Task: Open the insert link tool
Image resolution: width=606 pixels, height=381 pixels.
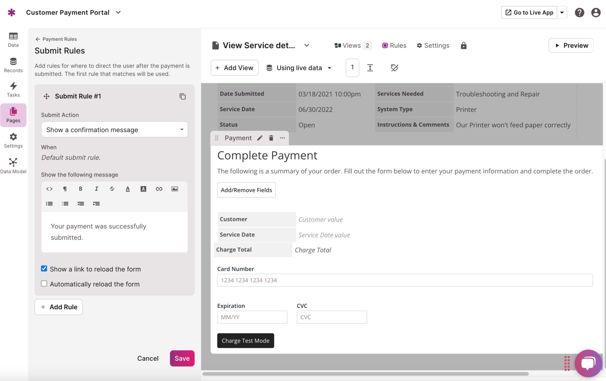Action: click(159, 189)
